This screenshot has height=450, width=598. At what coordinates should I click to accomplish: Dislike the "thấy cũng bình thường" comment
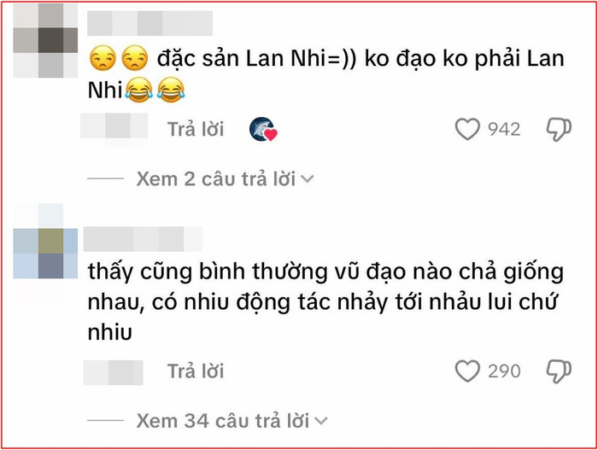(559, 371)
